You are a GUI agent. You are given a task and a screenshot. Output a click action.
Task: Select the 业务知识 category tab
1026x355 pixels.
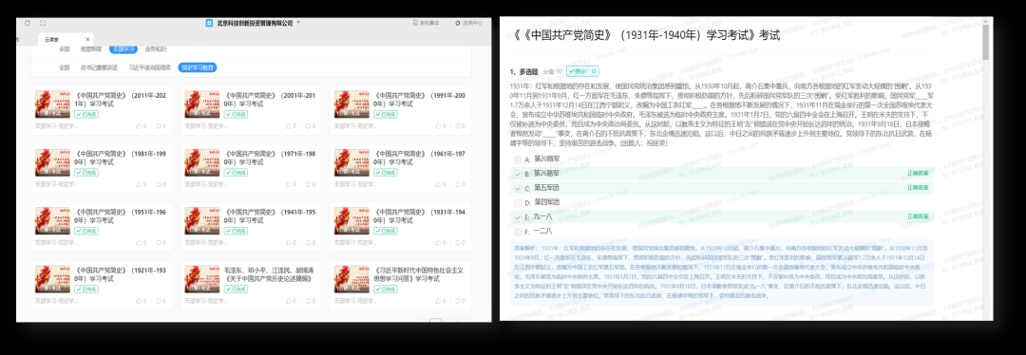[156, 49]
